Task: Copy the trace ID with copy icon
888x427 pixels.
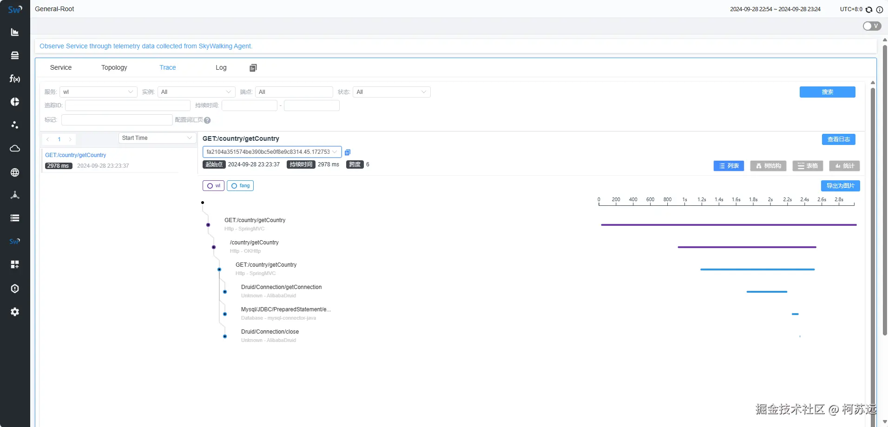Action: [x=348, y=152]
